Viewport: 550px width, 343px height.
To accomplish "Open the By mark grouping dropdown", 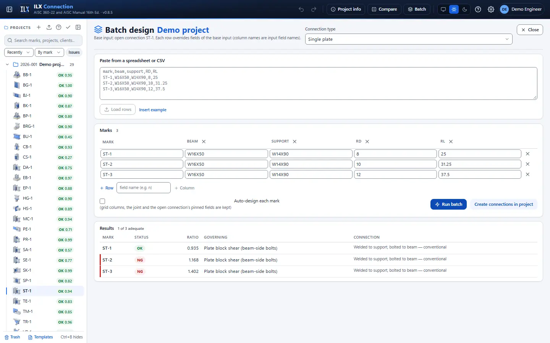I will [49, 53].
